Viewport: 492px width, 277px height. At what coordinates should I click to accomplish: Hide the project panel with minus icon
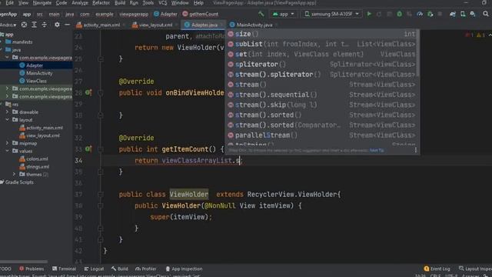coord(67,25)
